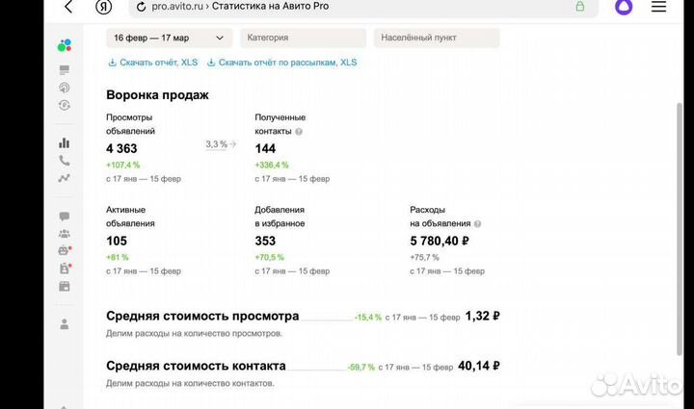Click the Населённый пункт filter field
Image resolution: width=694 pixels, height=409 pixels.
[x=437, y=38]
